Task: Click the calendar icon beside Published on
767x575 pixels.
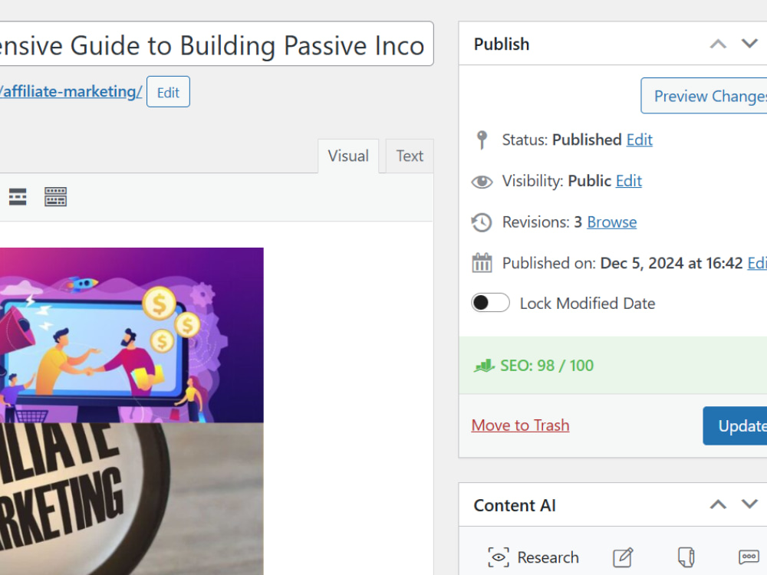Action: 482,263
